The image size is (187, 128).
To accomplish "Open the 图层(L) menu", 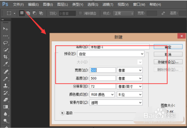I will pos(63,5).
